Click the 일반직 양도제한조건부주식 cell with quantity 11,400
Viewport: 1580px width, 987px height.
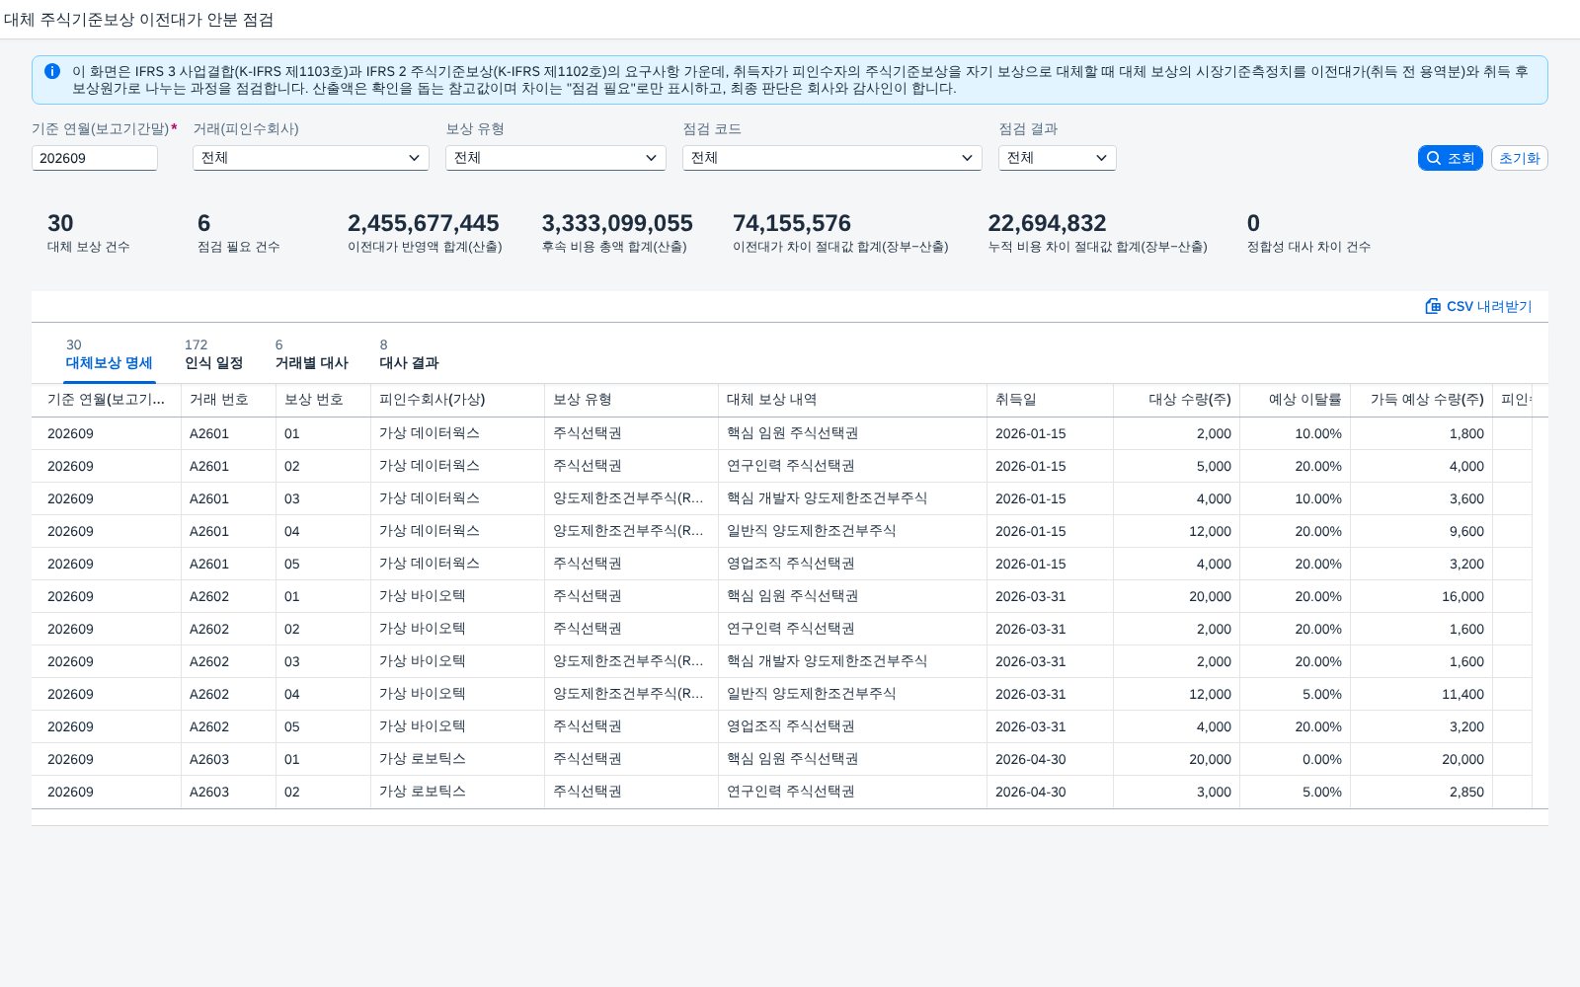coord(853,694)
